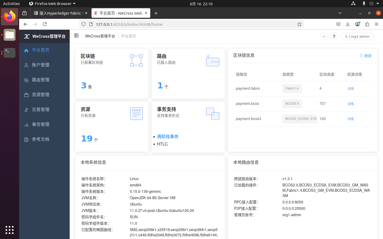This screenshot has height=239, width=383.
Task: Open clock and calendar 6月 16 22:10
Action: click(x=201, y=4)
